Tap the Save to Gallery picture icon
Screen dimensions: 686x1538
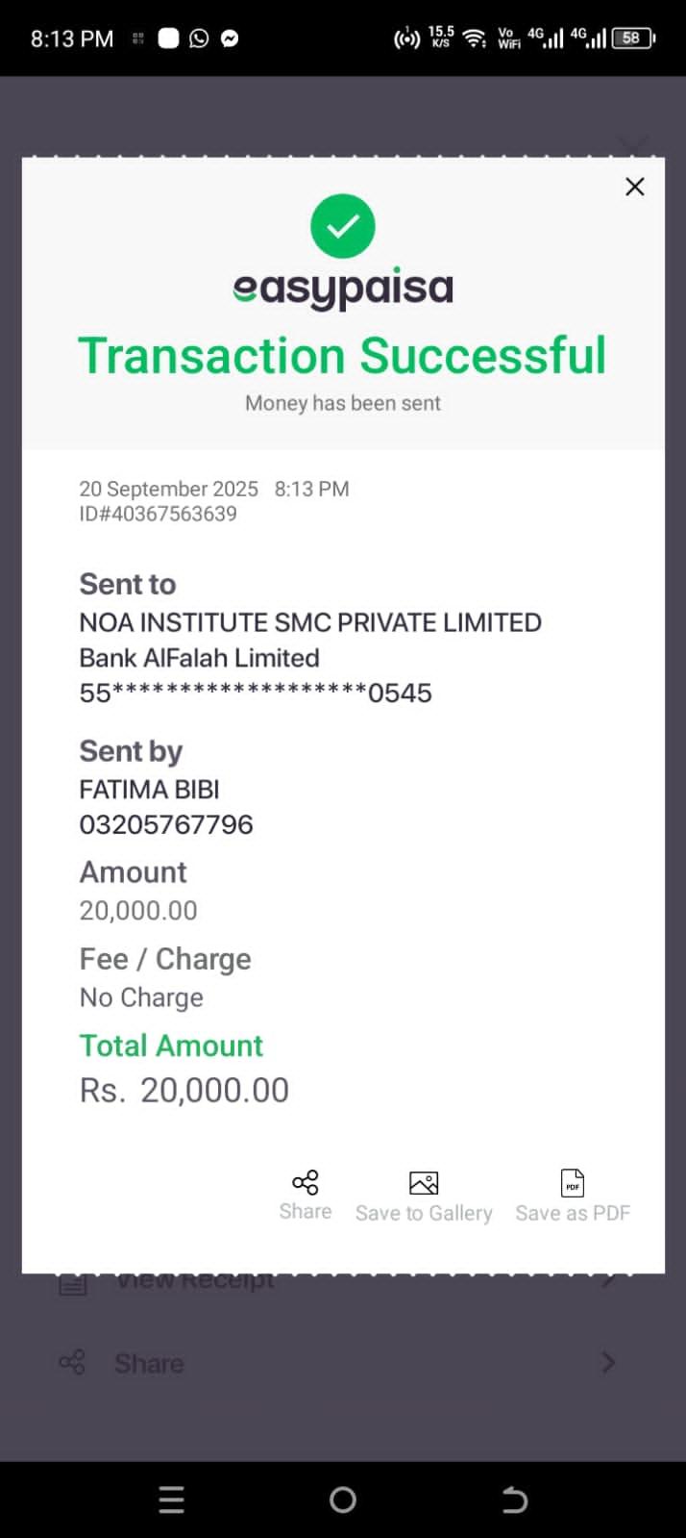point(424,1183)
